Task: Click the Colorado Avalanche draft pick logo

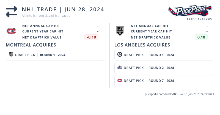Action: point(120,68)
